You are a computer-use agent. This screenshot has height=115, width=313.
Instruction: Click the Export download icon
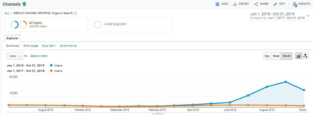click(235, 4)
